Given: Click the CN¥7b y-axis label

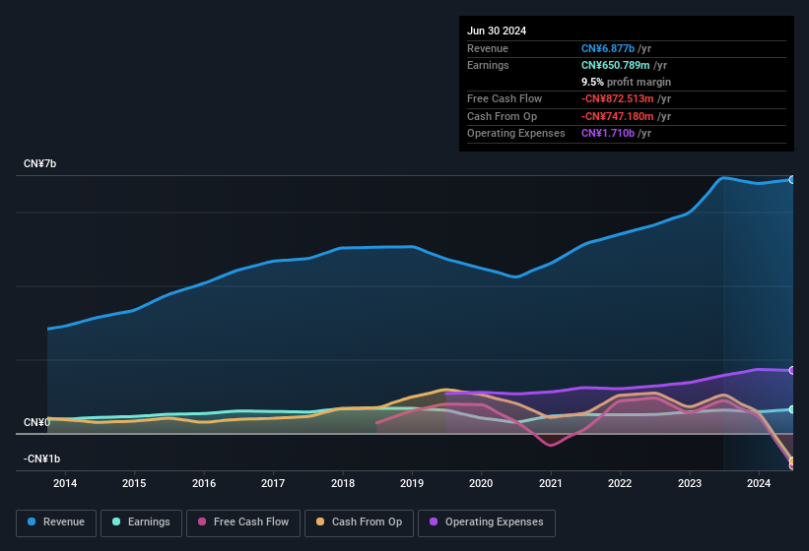Looking at the screenshot, I should click(40, 163).
